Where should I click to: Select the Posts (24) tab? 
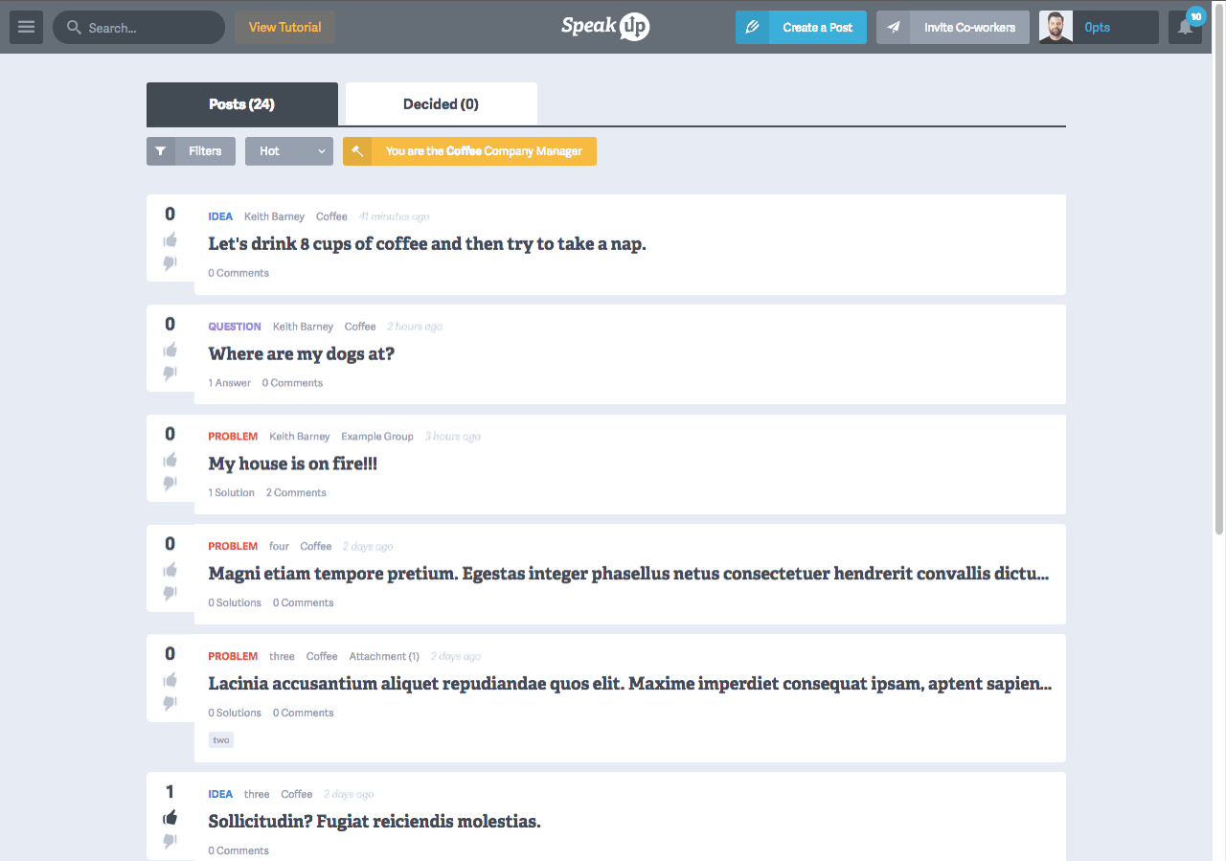click(241, 104)
